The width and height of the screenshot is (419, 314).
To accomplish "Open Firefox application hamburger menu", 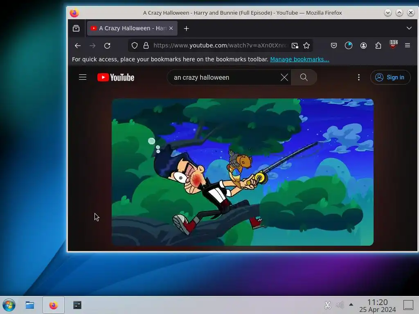I will click(x=408, y=46).
